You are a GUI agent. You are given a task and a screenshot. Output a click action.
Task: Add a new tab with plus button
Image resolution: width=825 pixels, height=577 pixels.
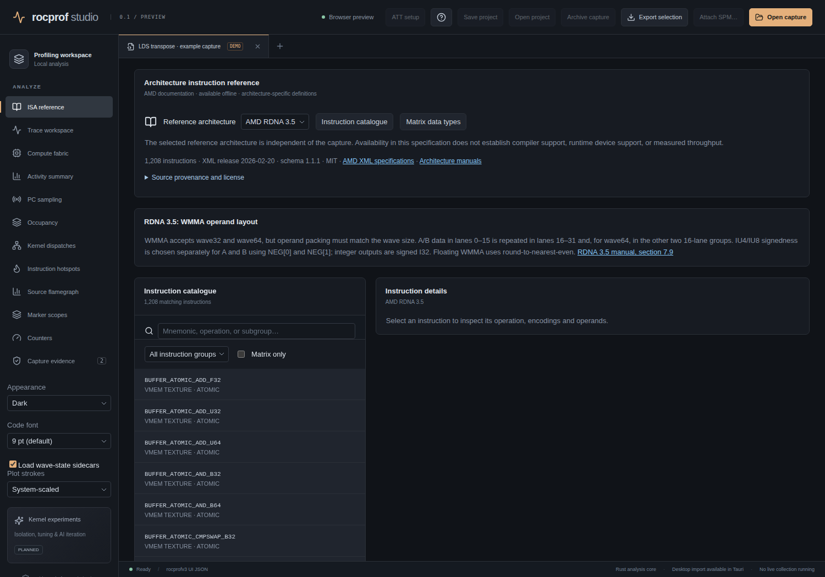(x=280, y=46)
